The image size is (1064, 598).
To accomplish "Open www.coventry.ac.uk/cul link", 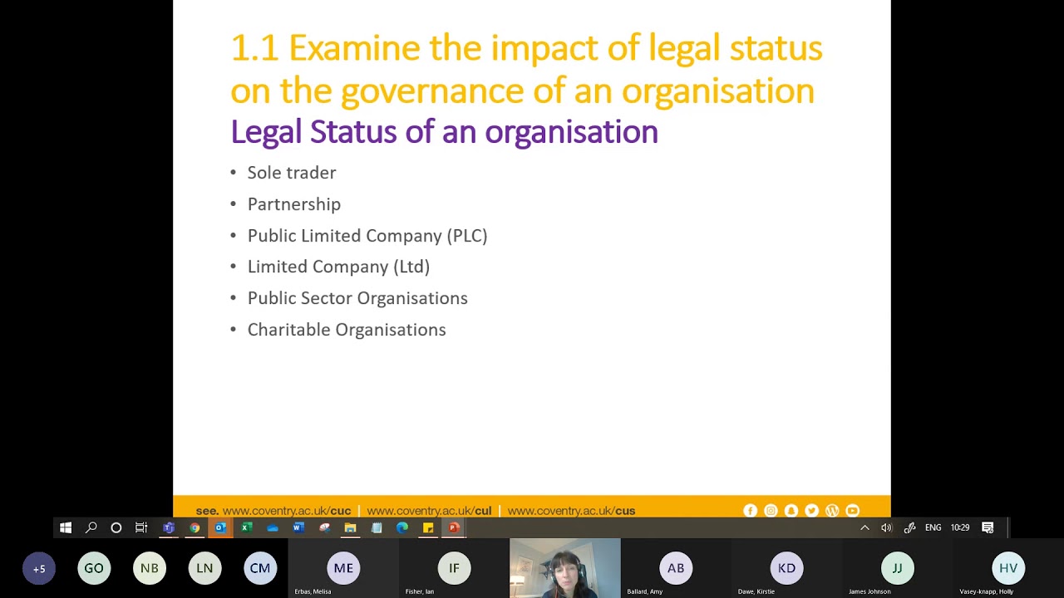I will [x=429, y=511].
